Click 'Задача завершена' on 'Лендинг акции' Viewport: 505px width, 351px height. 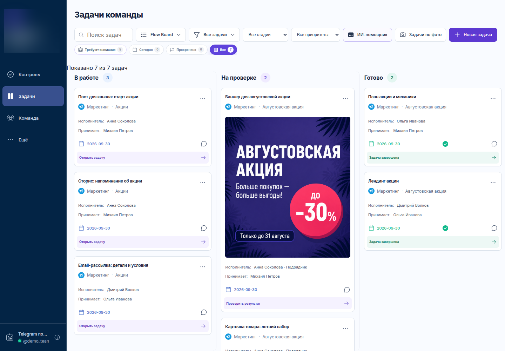(x=433, y=242)
